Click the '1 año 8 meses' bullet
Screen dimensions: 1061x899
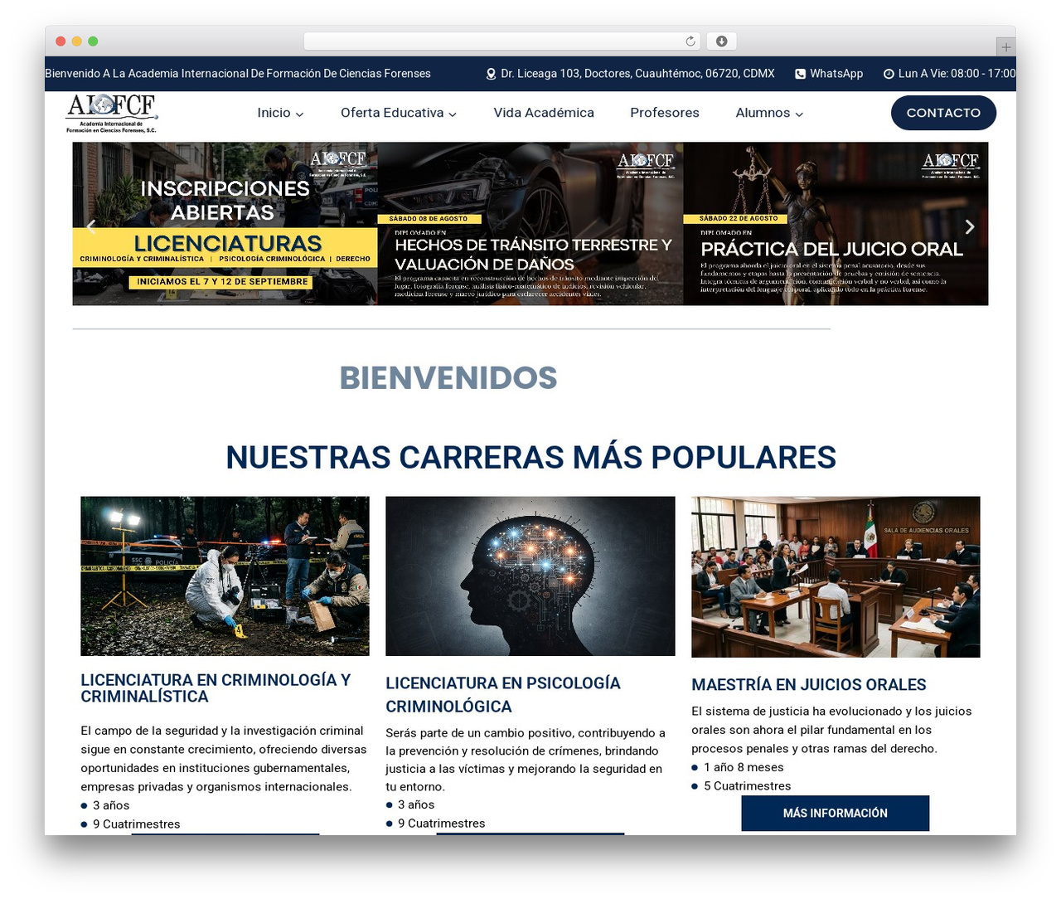tap(744, 767)
